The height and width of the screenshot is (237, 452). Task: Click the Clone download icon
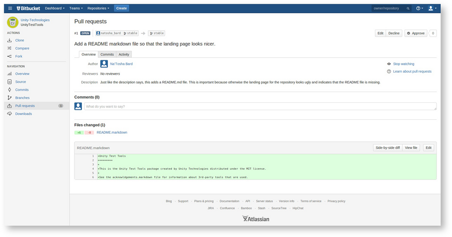tap(10, 40)
